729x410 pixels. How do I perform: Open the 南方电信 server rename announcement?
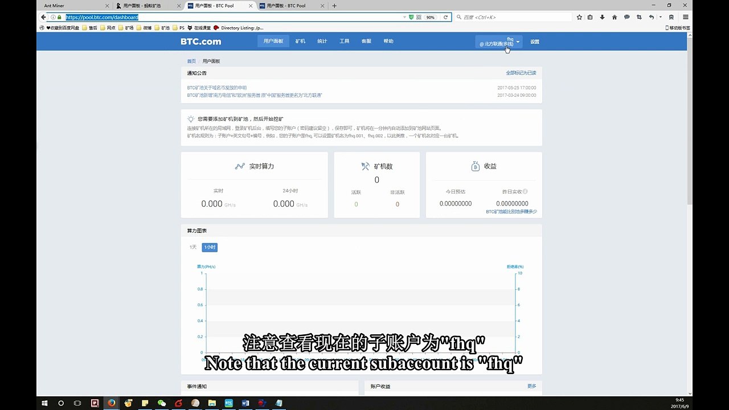[x=255, y=95]
